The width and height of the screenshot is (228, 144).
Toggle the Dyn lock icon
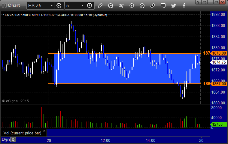click(x=13, y=140)
